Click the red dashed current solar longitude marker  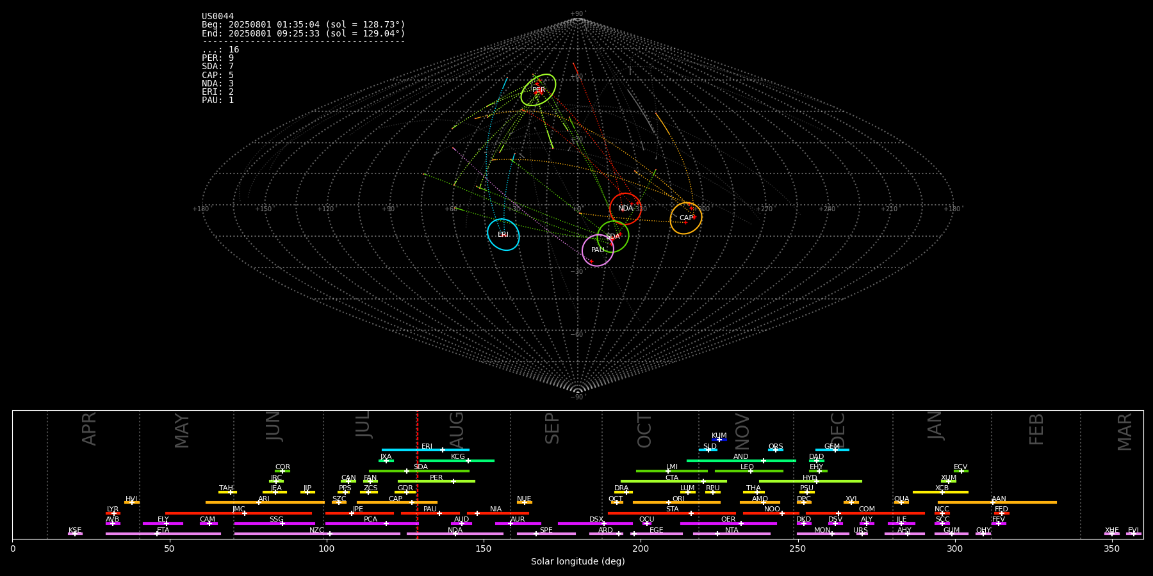click(417, 474)
